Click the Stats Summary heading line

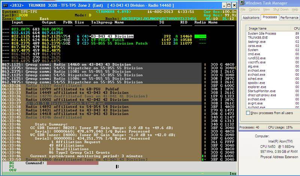tap(51, 124)
